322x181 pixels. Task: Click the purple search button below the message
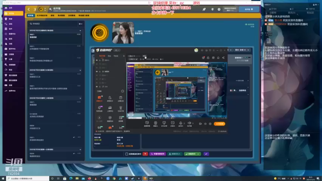coord(157,154)
